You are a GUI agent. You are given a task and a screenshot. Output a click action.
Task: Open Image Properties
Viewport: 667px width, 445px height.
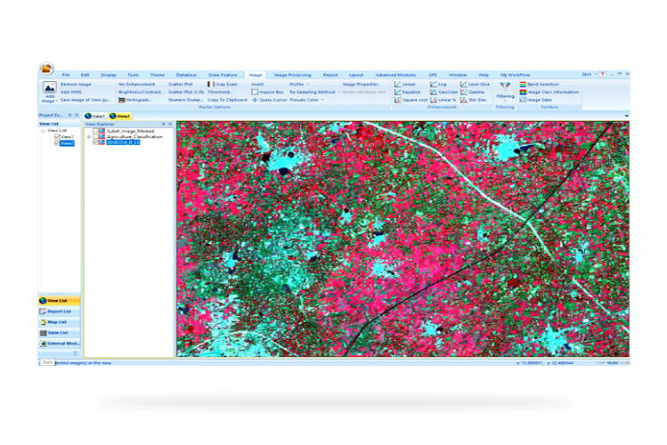[361, 85]
